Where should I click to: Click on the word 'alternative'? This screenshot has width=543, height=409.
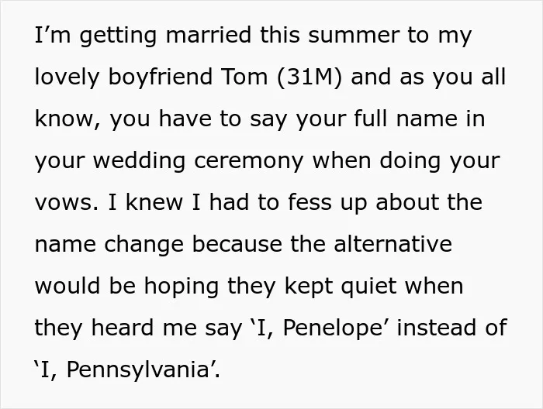pos(393,244)
